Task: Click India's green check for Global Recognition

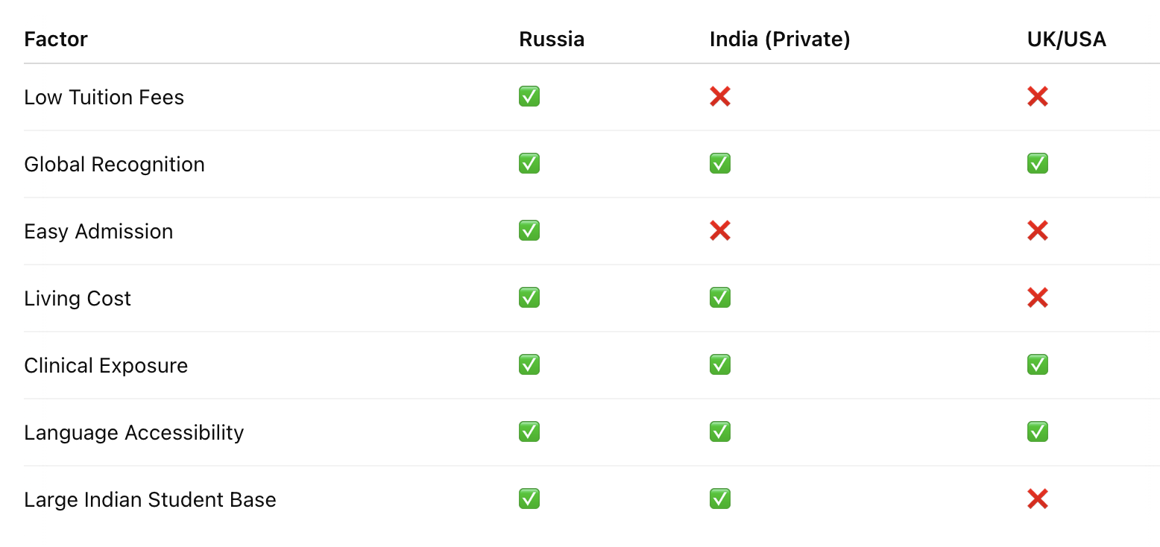Action: (x=720, y=163)
